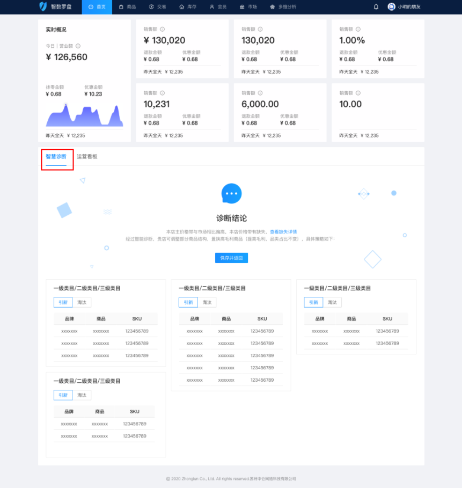Open the 商品 navigation menu
This screenshot has height=488, width=462.
pyautogui.click(x=127, y=7)
